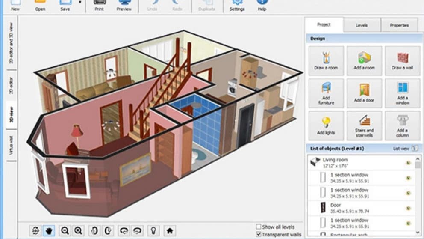Screen dimensions: 424x239
Task: Click the Settings toolbar button
Action: [x=237, y=6]
